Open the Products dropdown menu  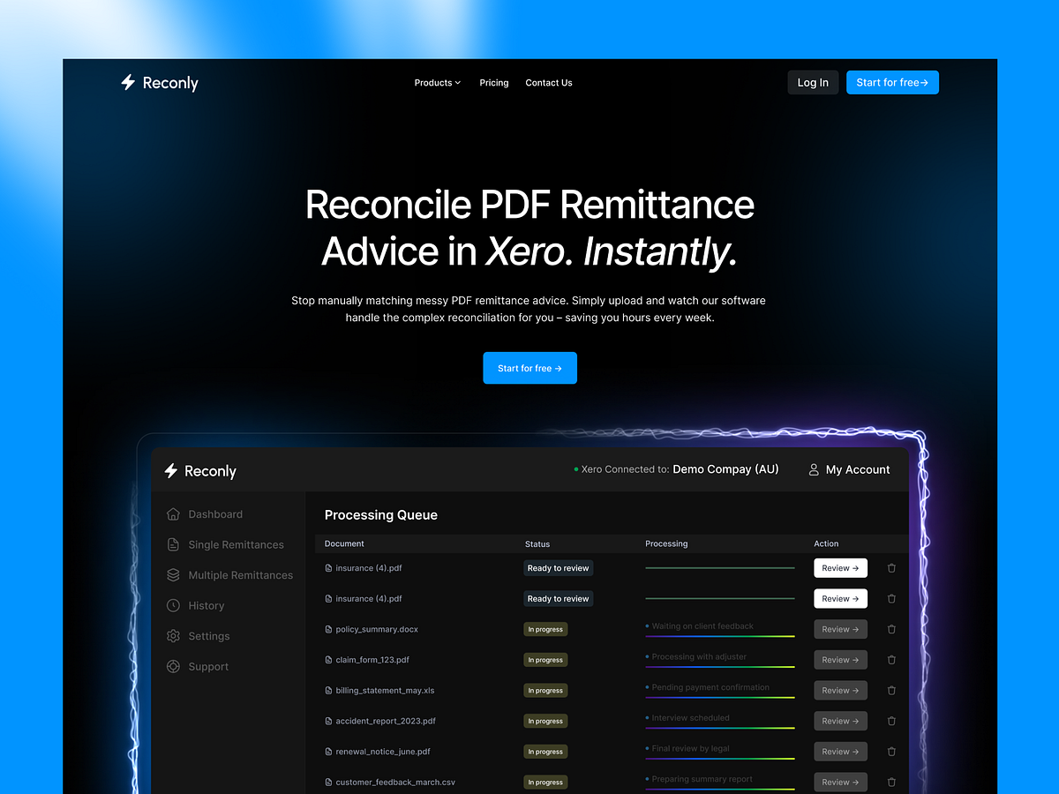coord(438,83)
